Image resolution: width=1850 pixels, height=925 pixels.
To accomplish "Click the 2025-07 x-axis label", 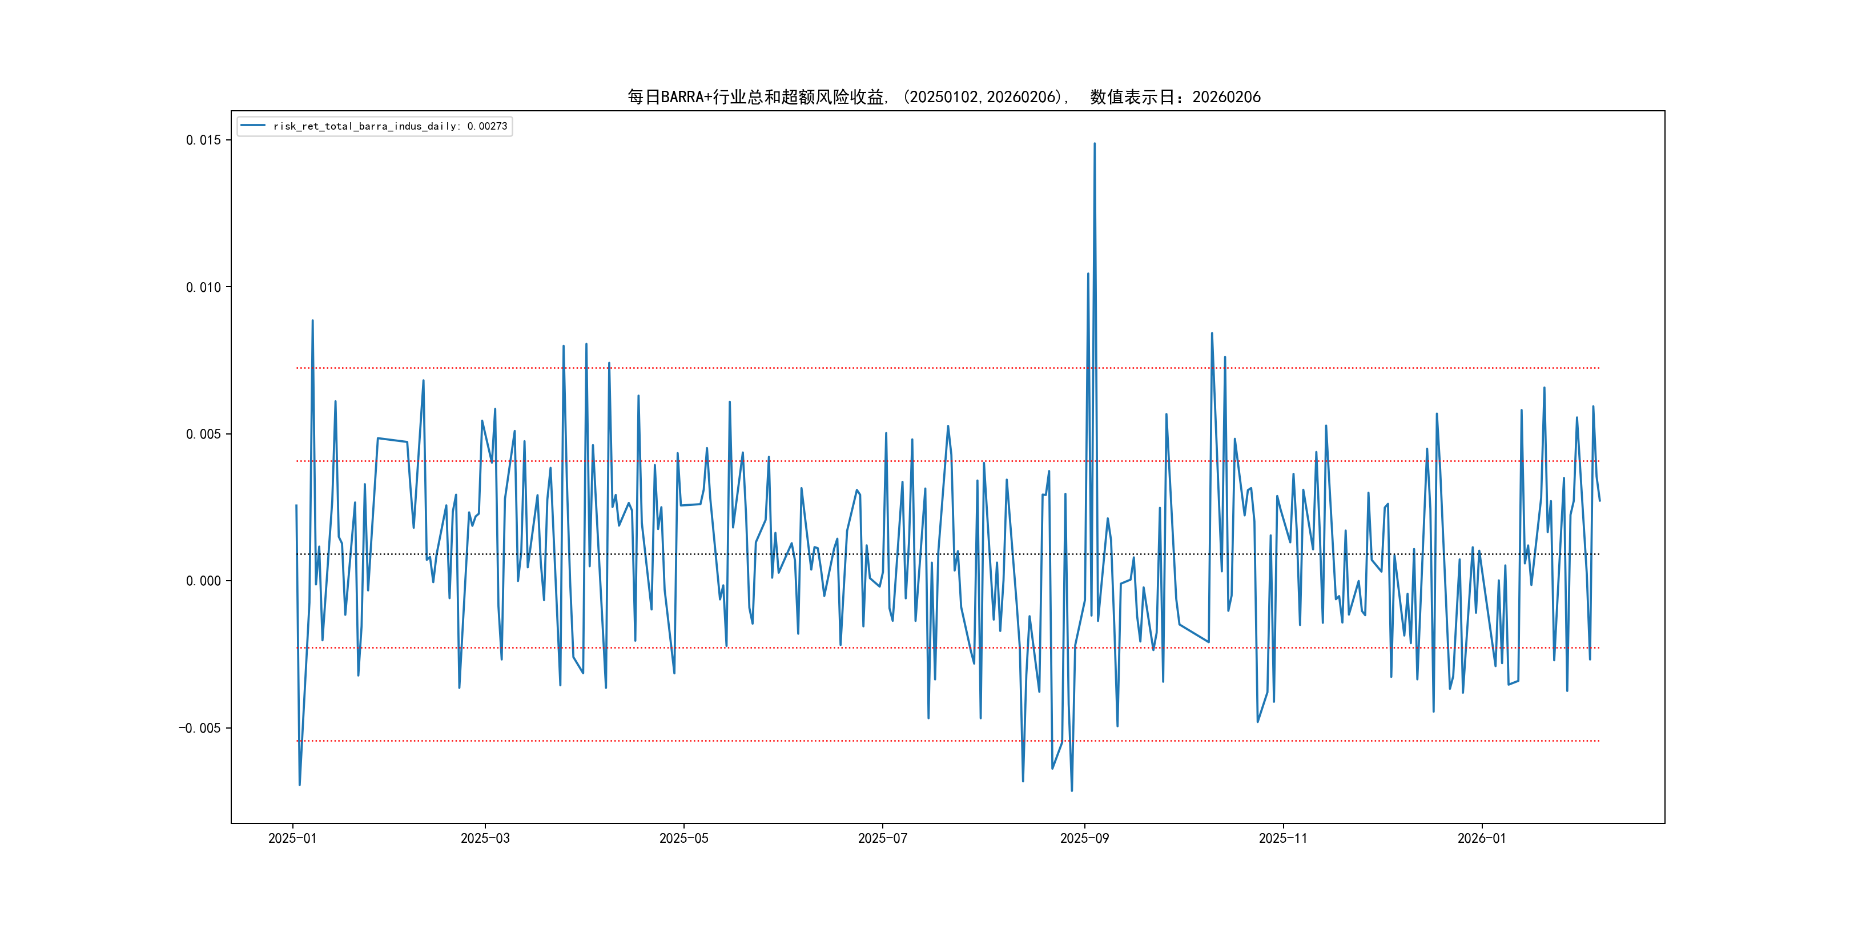I will [x=883, y=838].
